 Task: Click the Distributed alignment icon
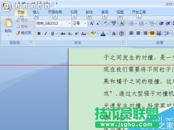coord(159,33)
